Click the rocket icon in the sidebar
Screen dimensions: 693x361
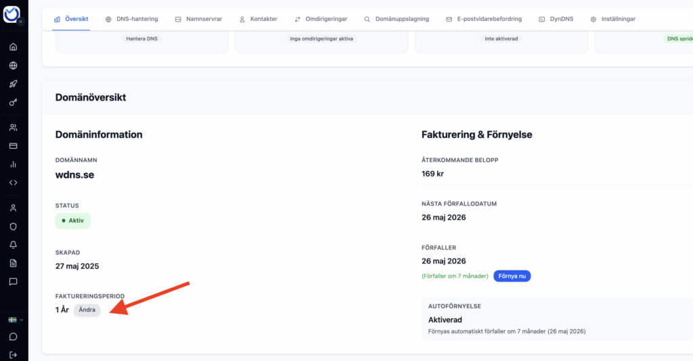(x=13, y=85)
